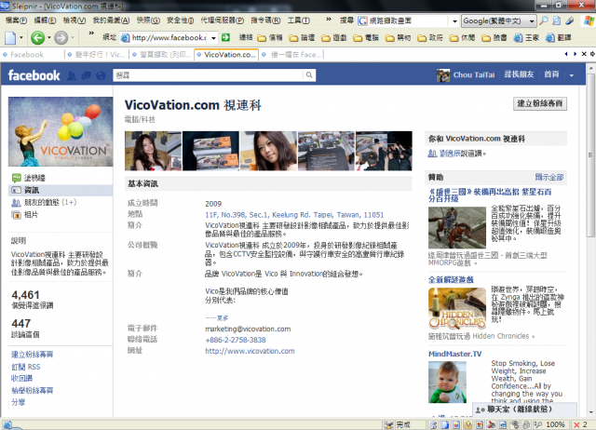Click the MindMaster.TV ad title
596x430 pixels.
[x=455, y=354]
